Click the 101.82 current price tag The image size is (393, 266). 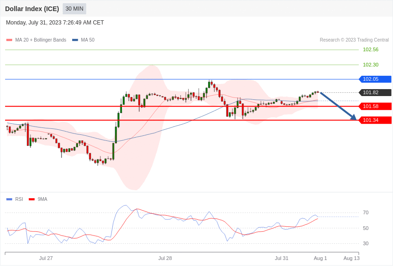pyautogui.click(x=375, y=92)
